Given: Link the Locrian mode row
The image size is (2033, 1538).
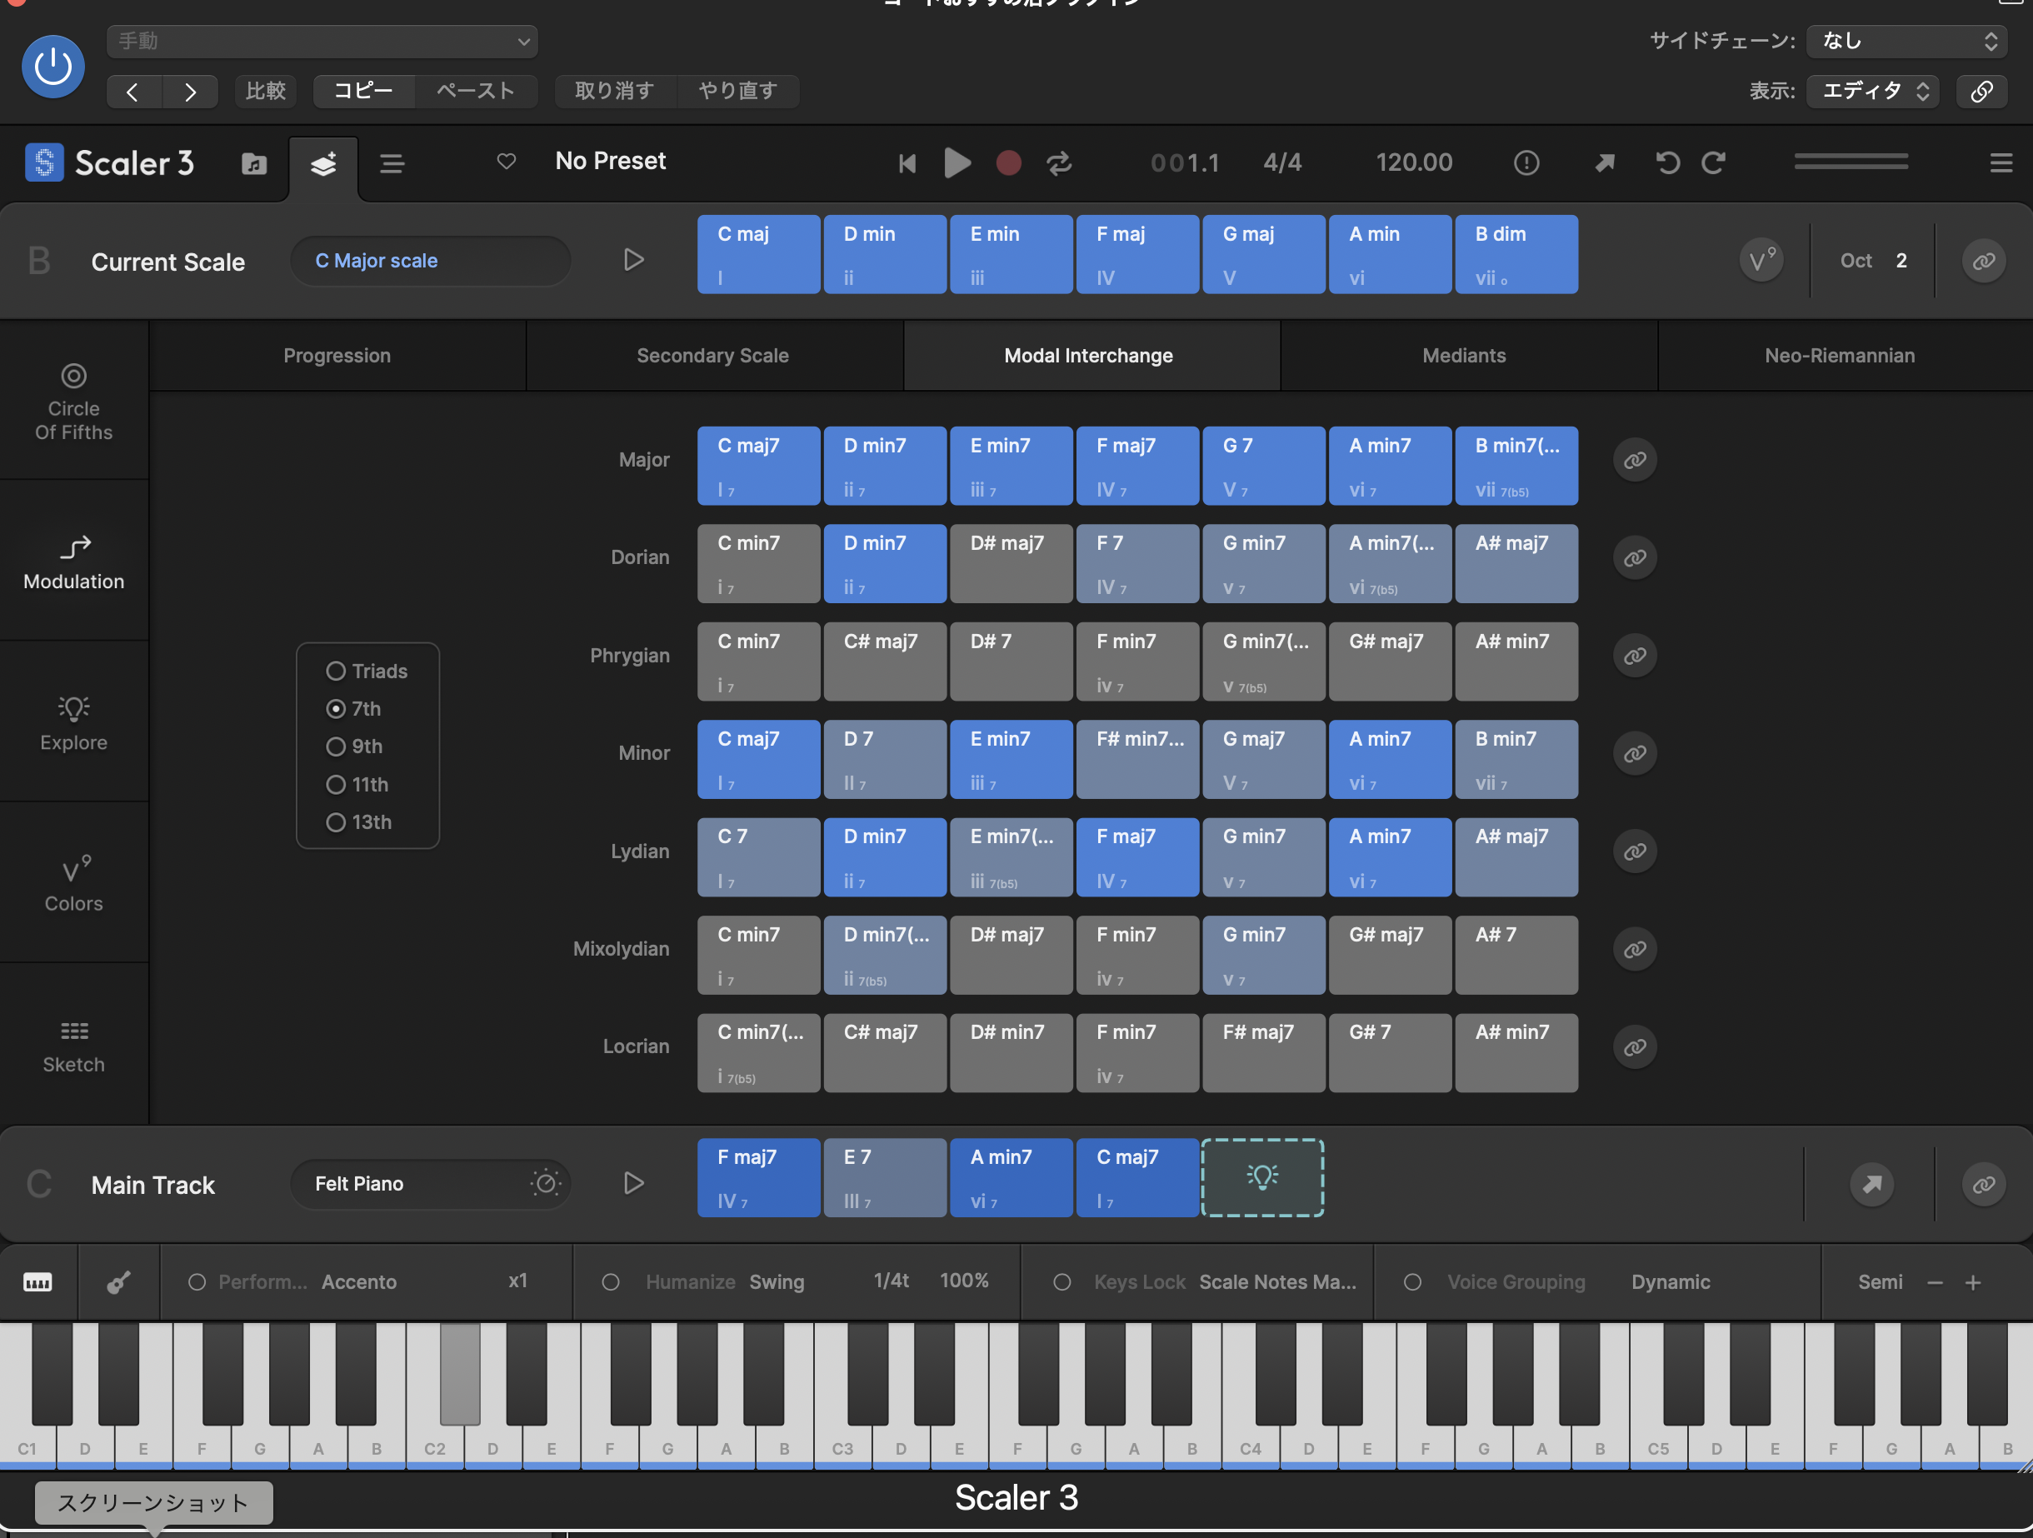Looking at the screenshot, I should [1635, 1046].
